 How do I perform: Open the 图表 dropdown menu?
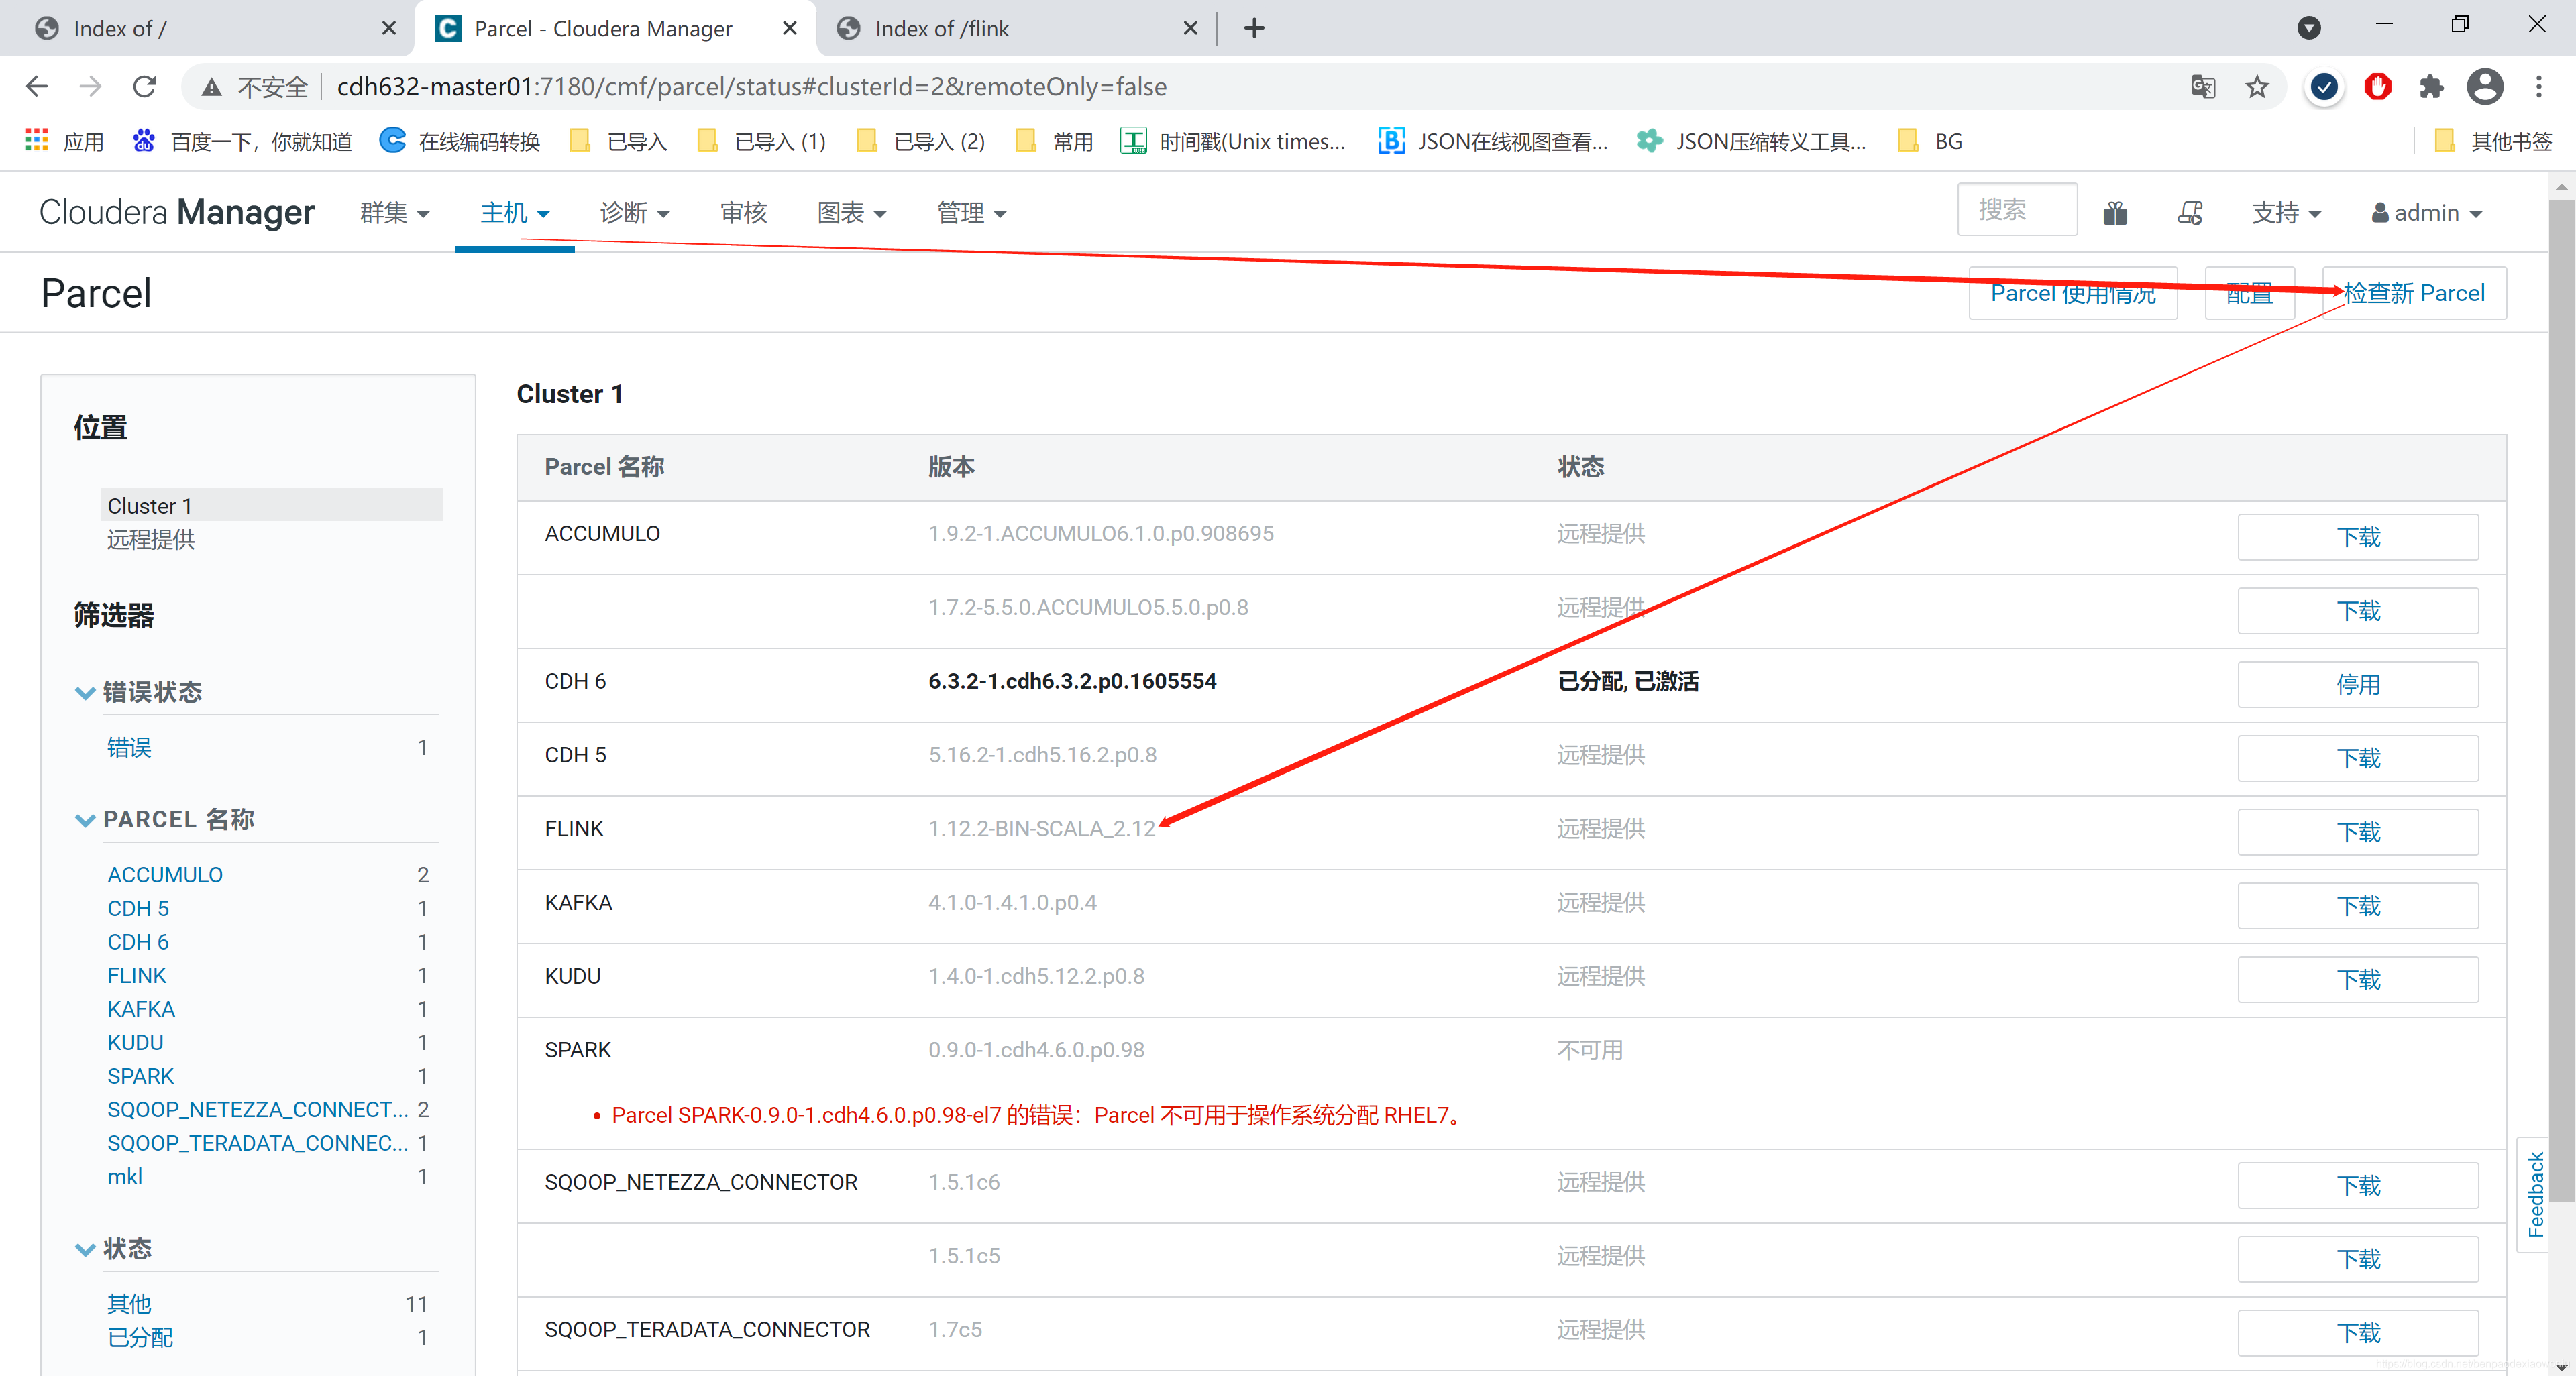click(x=851, y=213)
